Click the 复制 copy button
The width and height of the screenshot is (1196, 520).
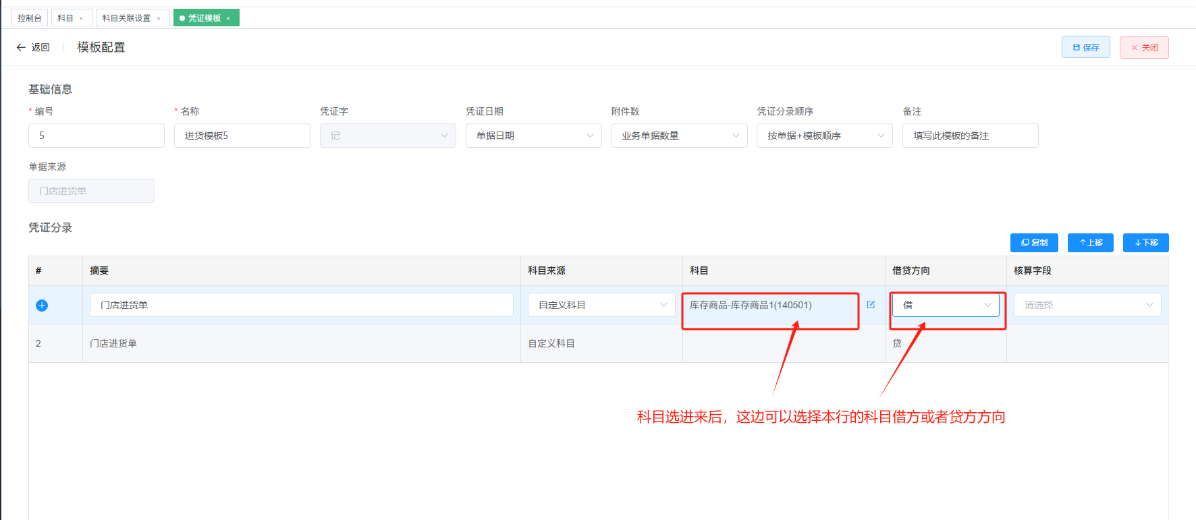pos(1034,243)
